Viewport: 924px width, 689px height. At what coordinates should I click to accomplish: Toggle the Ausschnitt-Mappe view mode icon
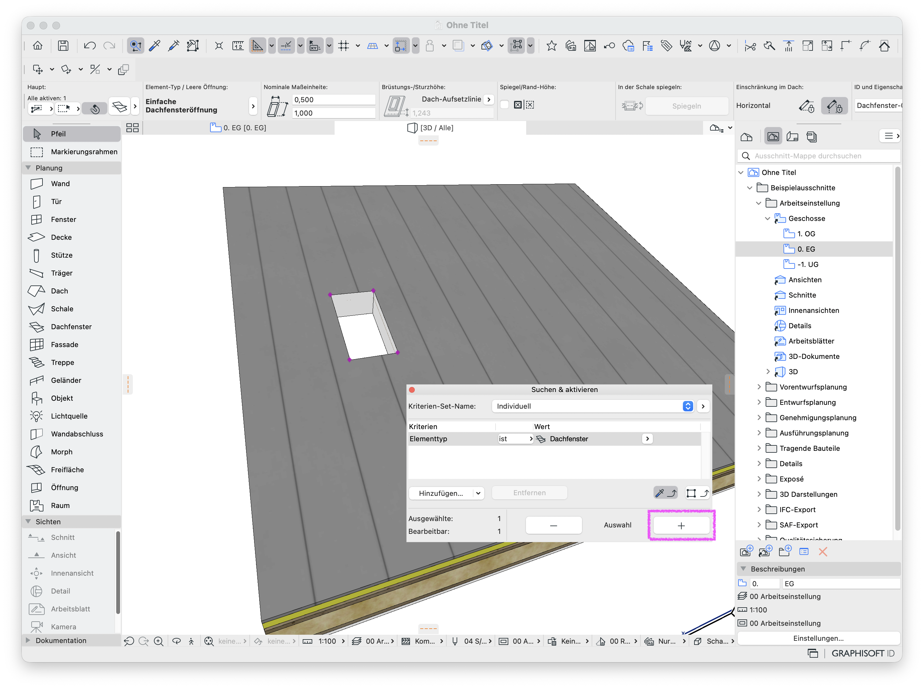(x=773, y=137)
